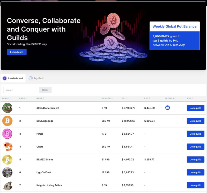Click the gold coin avatar of BitMEX Sharks

tap(7, 160)
